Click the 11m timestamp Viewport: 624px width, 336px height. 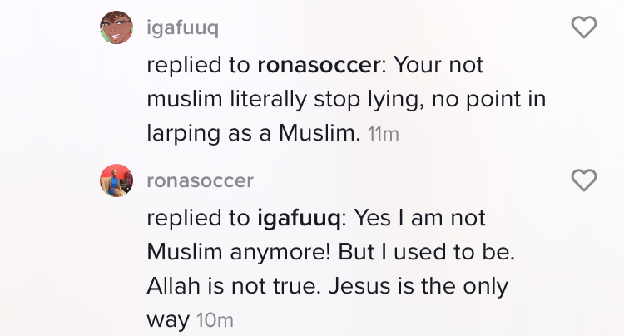[383, 136]
